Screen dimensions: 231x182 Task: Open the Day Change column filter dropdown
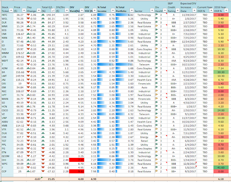(39, 10)
